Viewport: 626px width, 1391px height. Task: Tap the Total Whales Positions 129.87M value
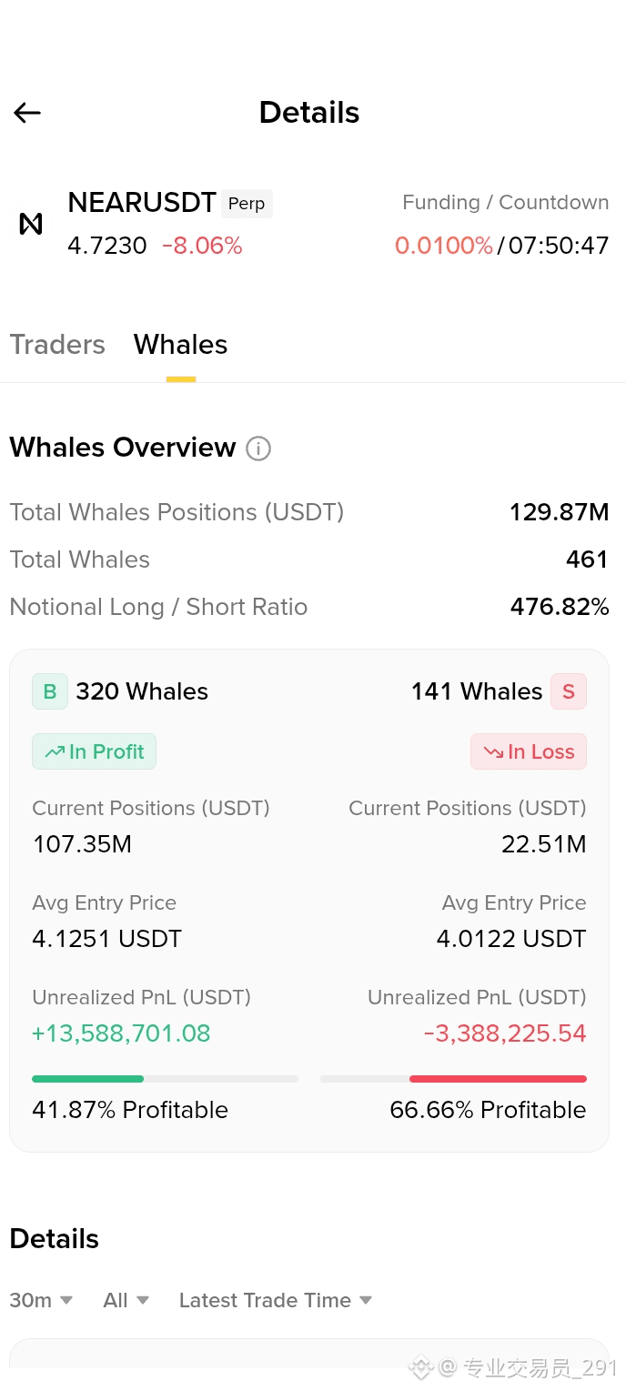559,512
